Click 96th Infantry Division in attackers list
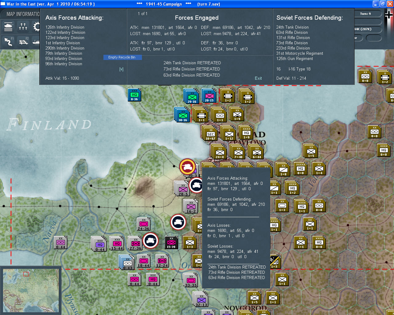394x315 pixels. tap(64, 64)
